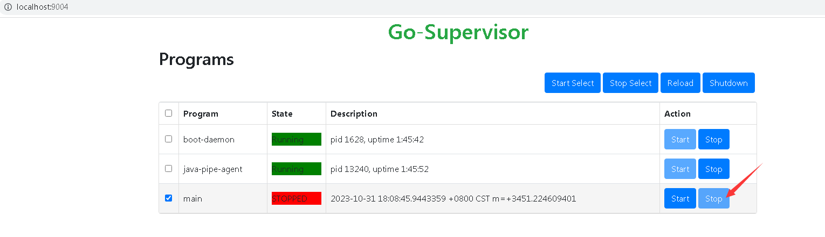Select the Go-Supervisor title heading
The height and width of the screenshot is (237, 825).
click(458, 32)
